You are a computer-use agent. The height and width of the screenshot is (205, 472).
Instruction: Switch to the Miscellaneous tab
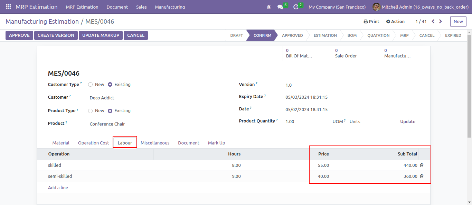[x=155, y=143]
